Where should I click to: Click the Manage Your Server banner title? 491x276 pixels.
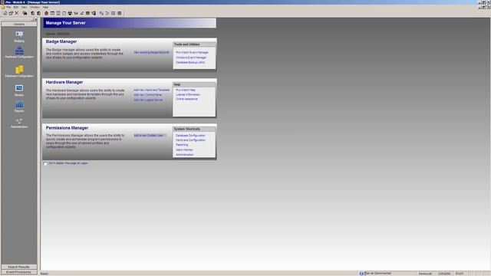click(x=66, y=23)
